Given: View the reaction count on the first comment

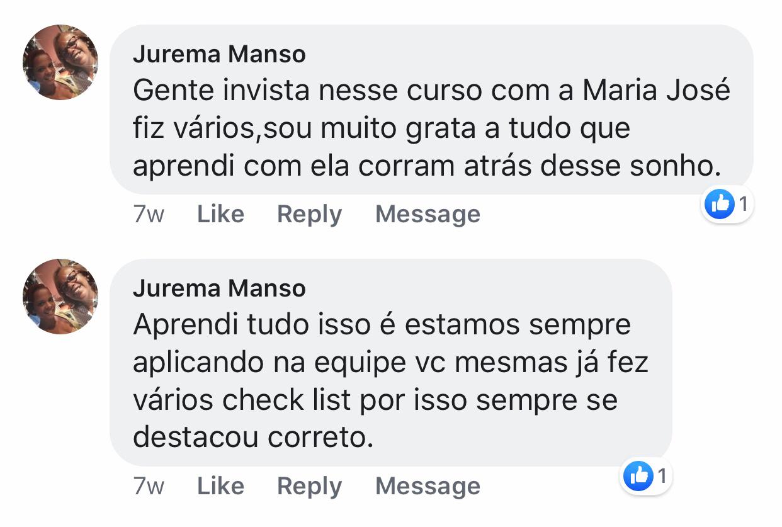Looking at the screenshot, I should click(743, 204).
